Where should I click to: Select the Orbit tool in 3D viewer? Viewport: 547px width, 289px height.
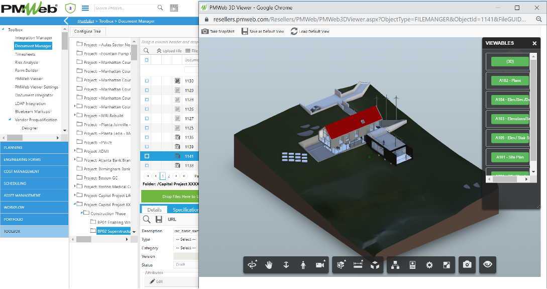coord(252,265)
